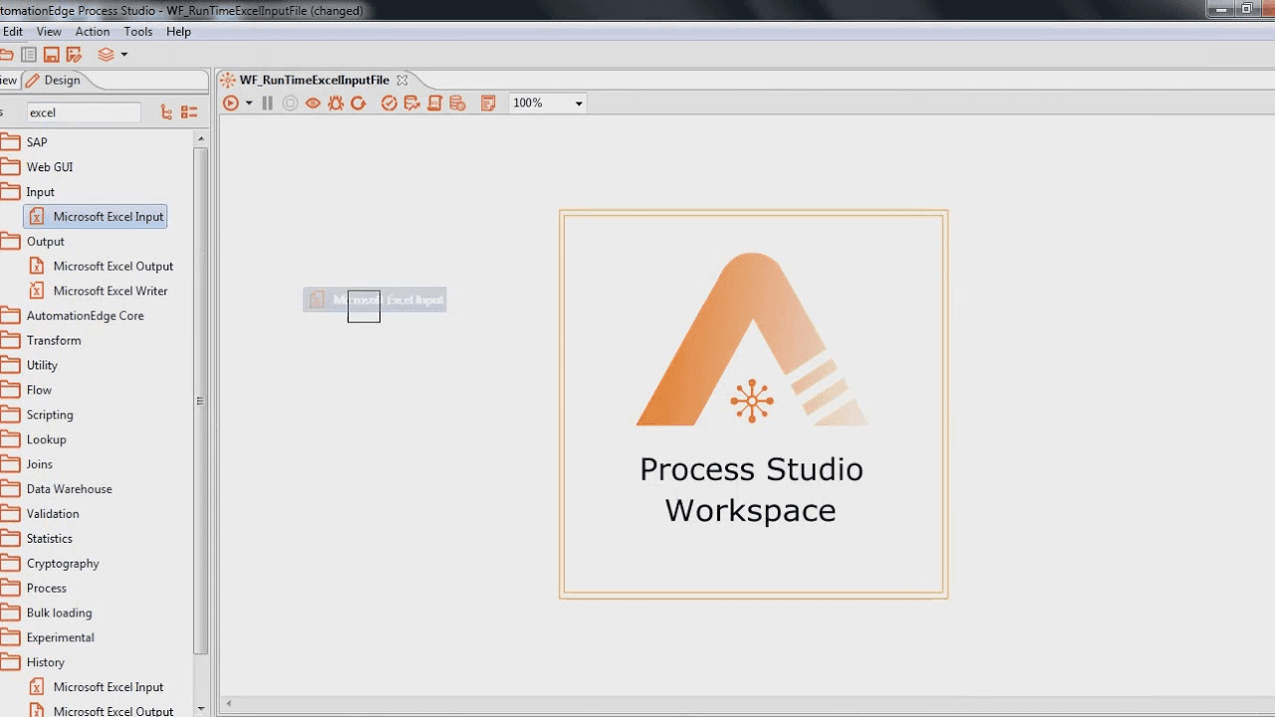Toggle tree view of steps list
Viewport: 1275px width, 717px height.
pyautogui.click(x=166, y=113)
